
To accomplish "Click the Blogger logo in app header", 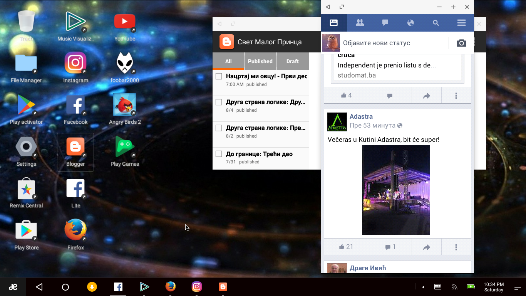I will coord(227,42).
